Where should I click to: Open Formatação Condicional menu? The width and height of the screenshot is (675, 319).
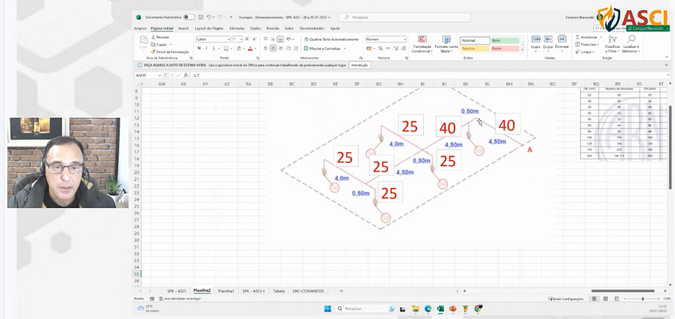pyautogui.click(x=422, y=45)
